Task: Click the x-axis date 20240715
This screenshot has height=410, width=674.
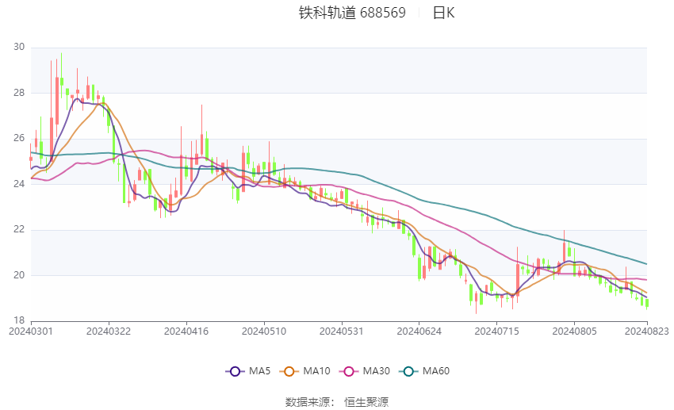Action: coord(497,331)
